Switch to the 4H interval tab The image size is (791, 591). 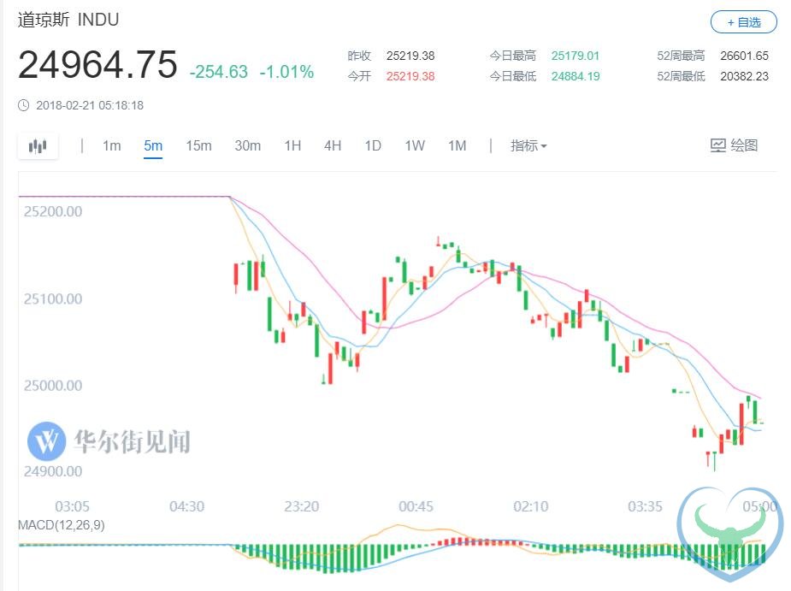point(333,146)
